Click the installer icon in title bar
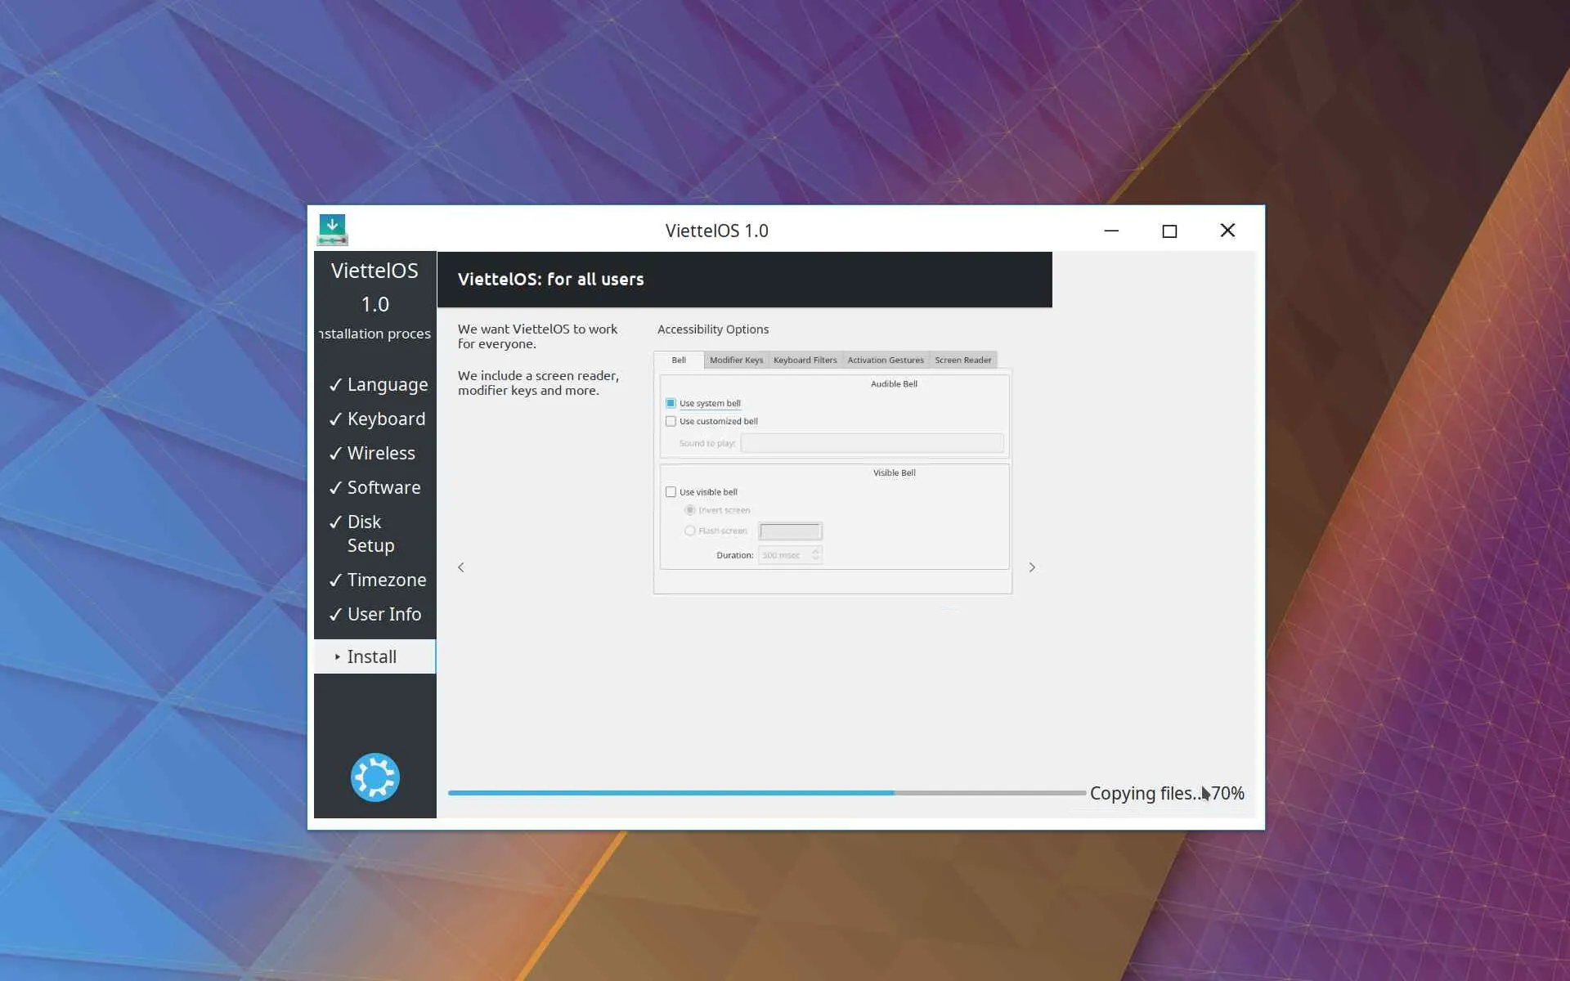 [x=332, y=230]
